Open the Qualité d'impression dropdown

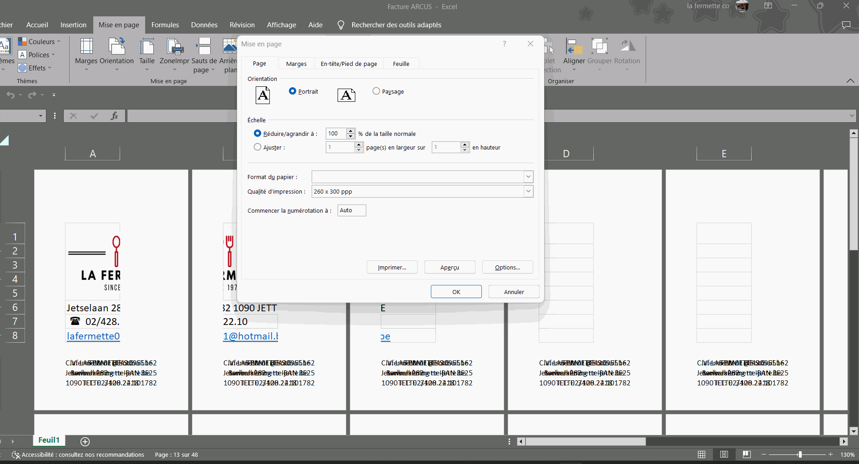click(528, 191)
